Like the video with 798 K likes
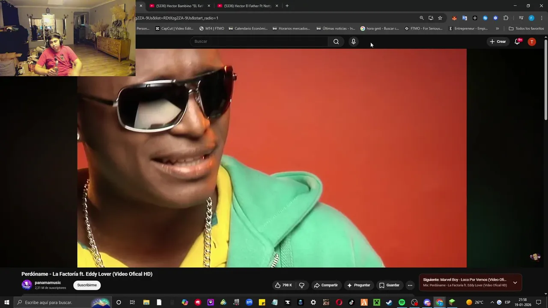The height and width of the screenshot is (308, 548). click(x=283, y=285)
